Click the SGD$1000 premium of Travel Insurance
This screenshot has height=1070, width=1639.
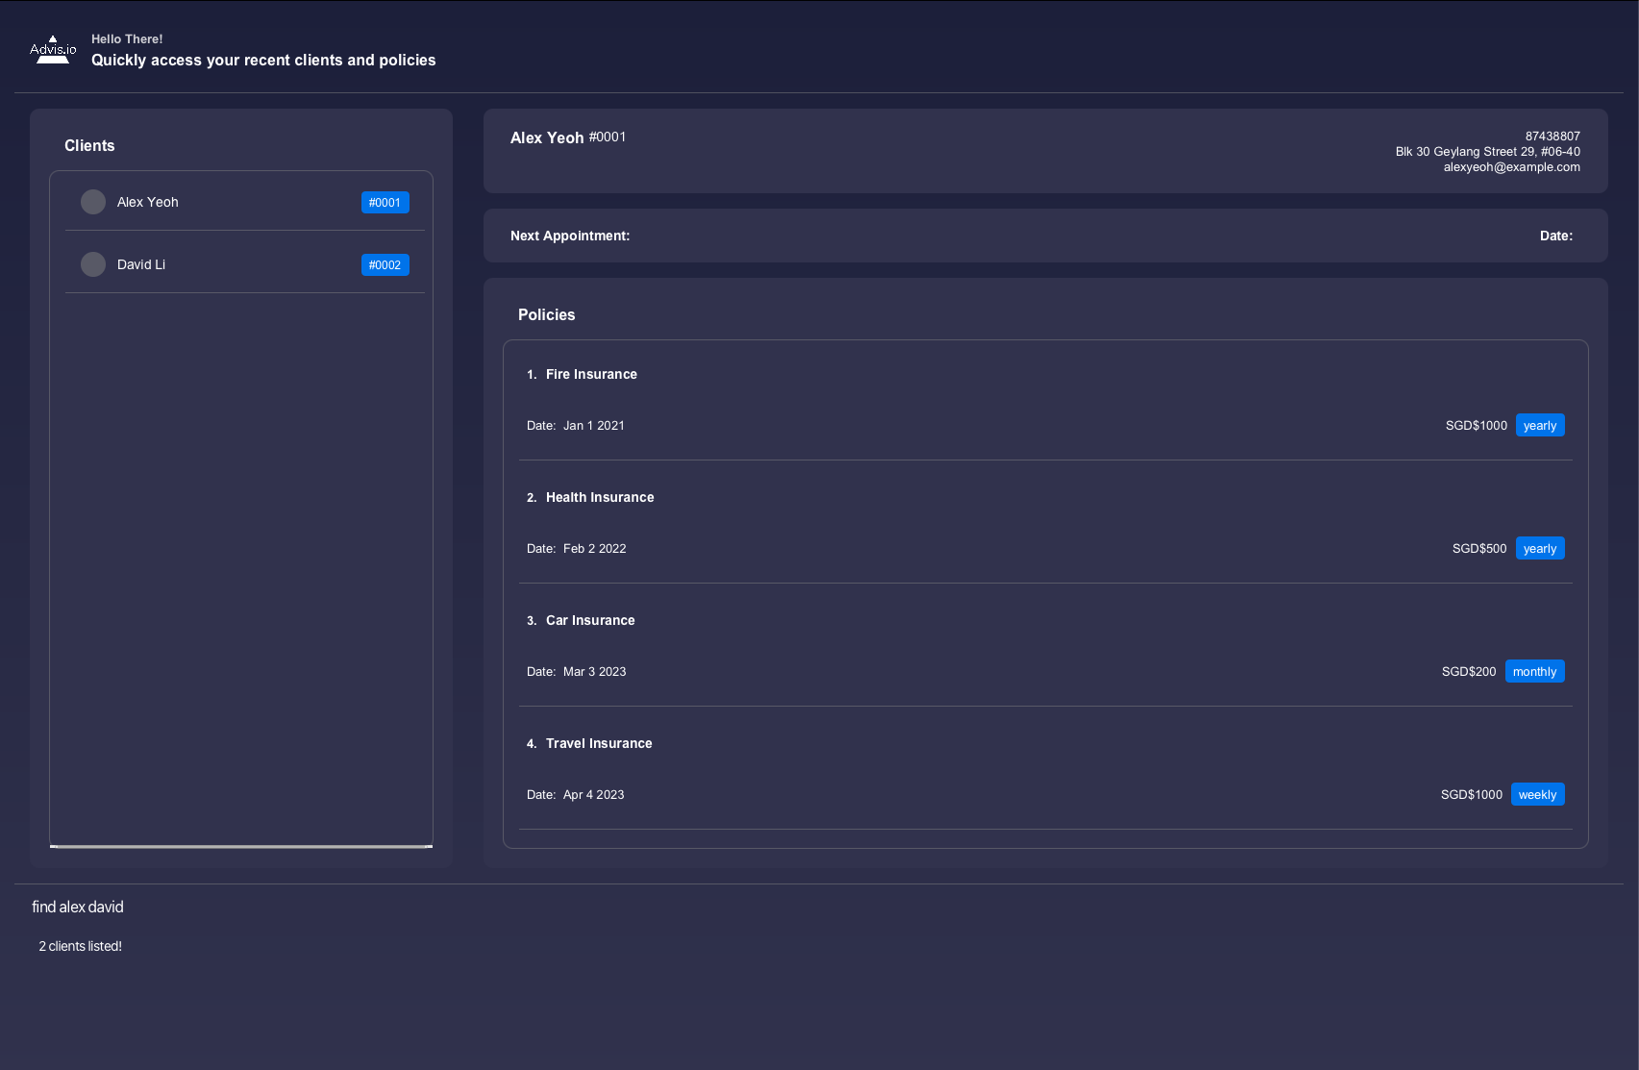coord(1472,794)
